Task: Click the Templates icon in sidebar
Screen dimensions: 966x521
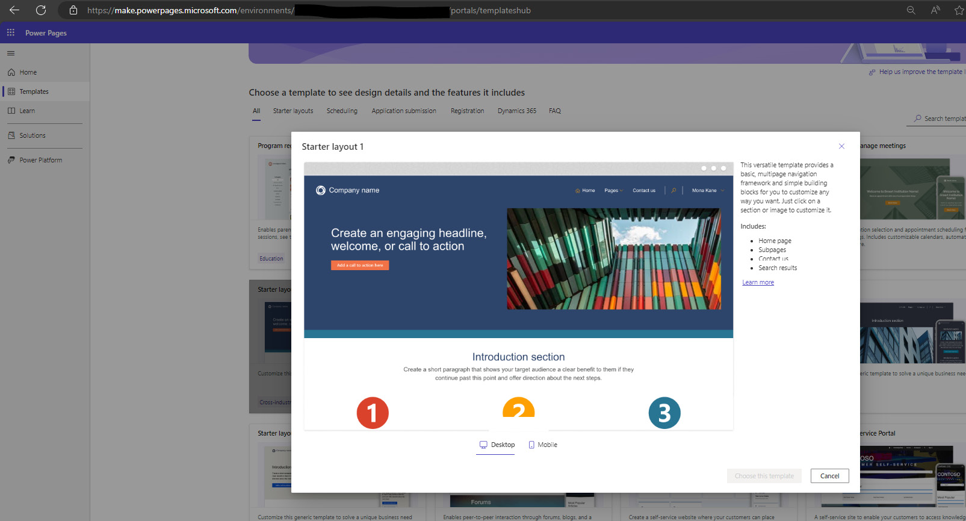Action: tap(11, 91)
